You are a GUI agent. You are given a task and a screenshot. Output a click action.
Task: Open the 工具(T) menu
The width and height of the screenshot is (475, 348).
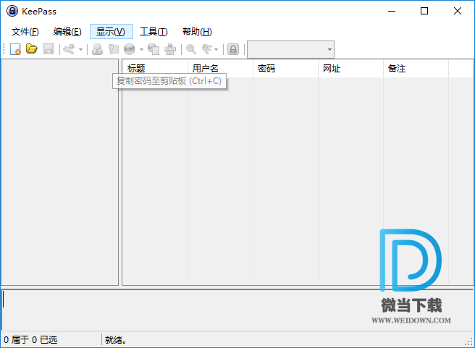[154, 31]
